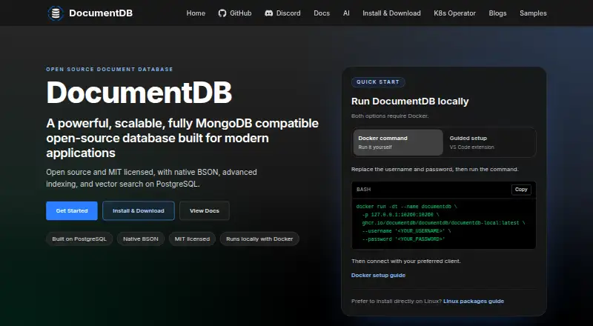Viewport: 593px width, 326px height.
Task: Click the 'Replace the username and password' instruction
Action: 435,170
